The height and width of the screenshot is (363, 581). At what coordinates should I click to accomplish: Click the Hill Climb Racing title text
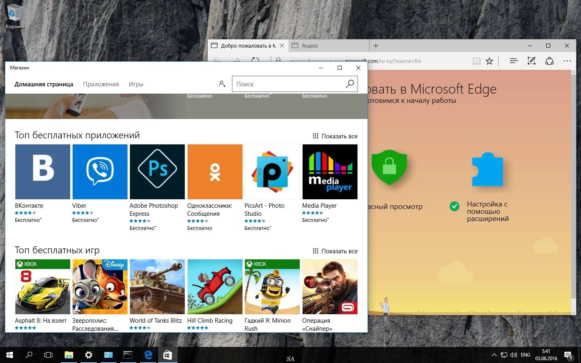coord(210,321)
